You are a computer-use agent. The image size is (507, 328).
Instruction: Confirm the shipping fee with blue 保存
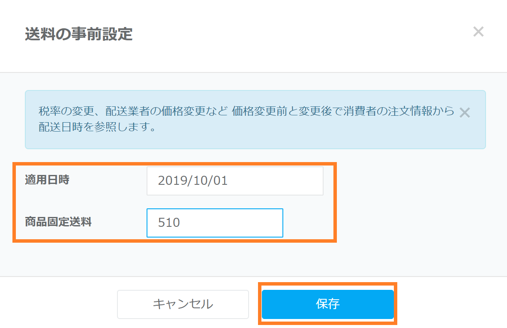point(327,304)
